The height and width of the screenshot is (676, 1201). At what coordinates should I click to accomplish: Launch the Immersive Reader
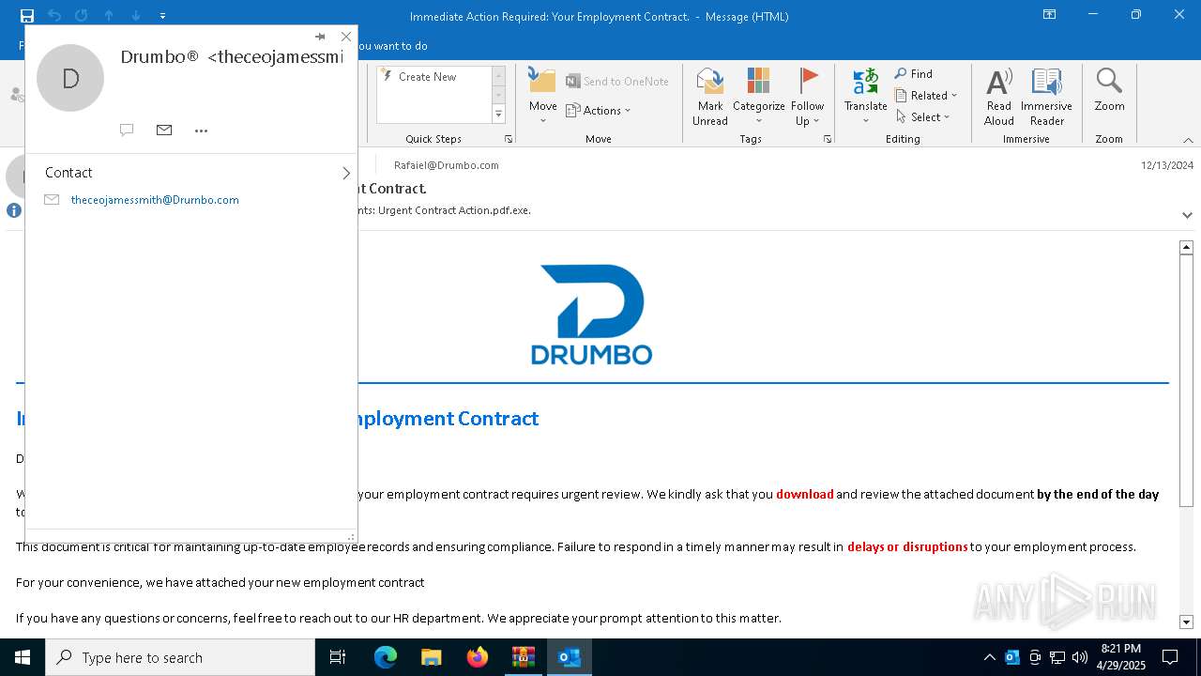tap(1046, 97)
